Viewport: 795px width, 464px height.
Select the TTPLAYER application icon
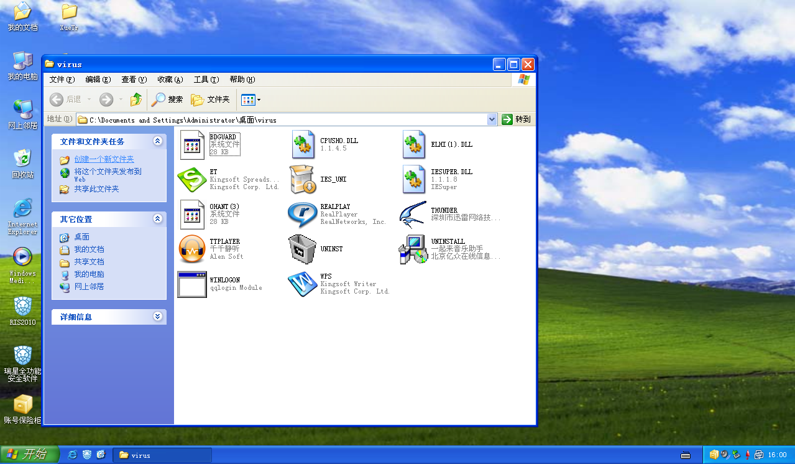tap(192, 249)
